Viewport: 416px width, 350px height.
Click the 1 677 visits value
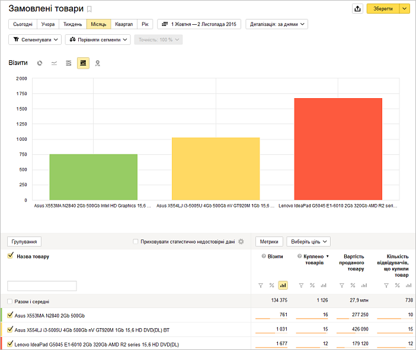pyautogui.click(x=281, y=343)
